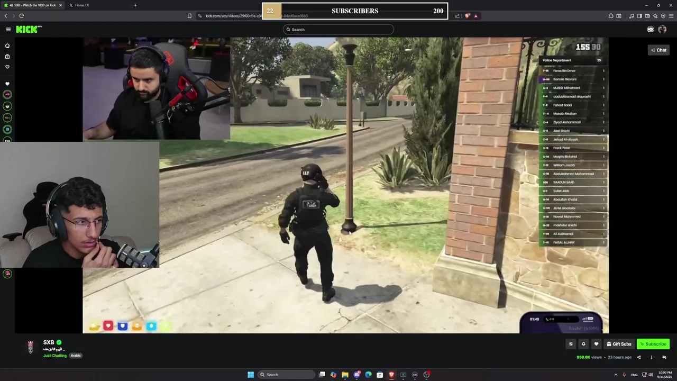Click the Subscribe button
The image size is (677, 381).
pos(653,344)
